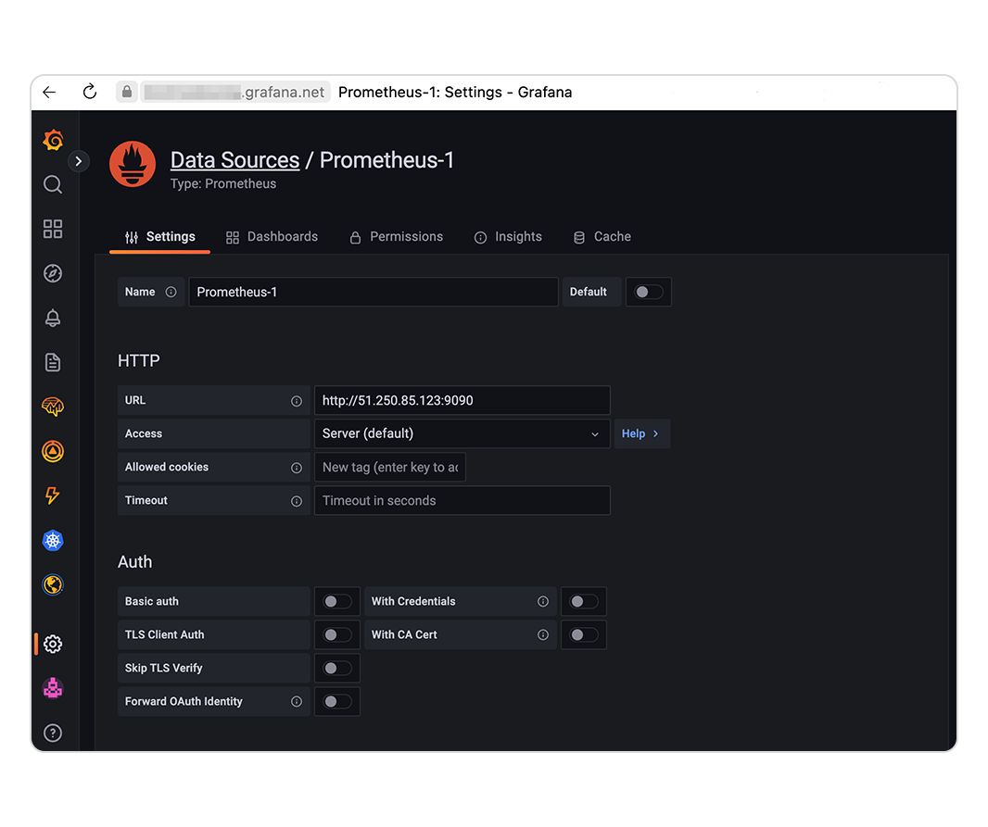Switch to the Insights tab

tap(508, 237)
